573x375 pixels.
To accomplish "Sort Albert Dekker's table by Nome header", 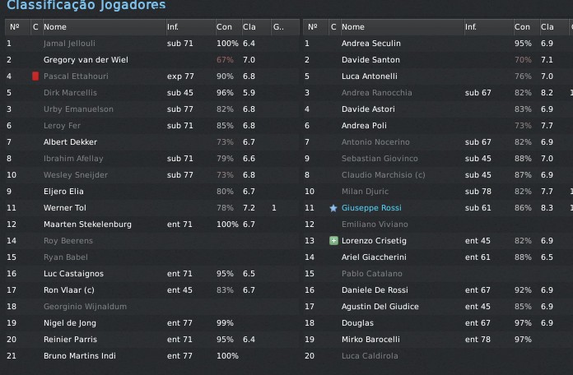I will [55, 27].
